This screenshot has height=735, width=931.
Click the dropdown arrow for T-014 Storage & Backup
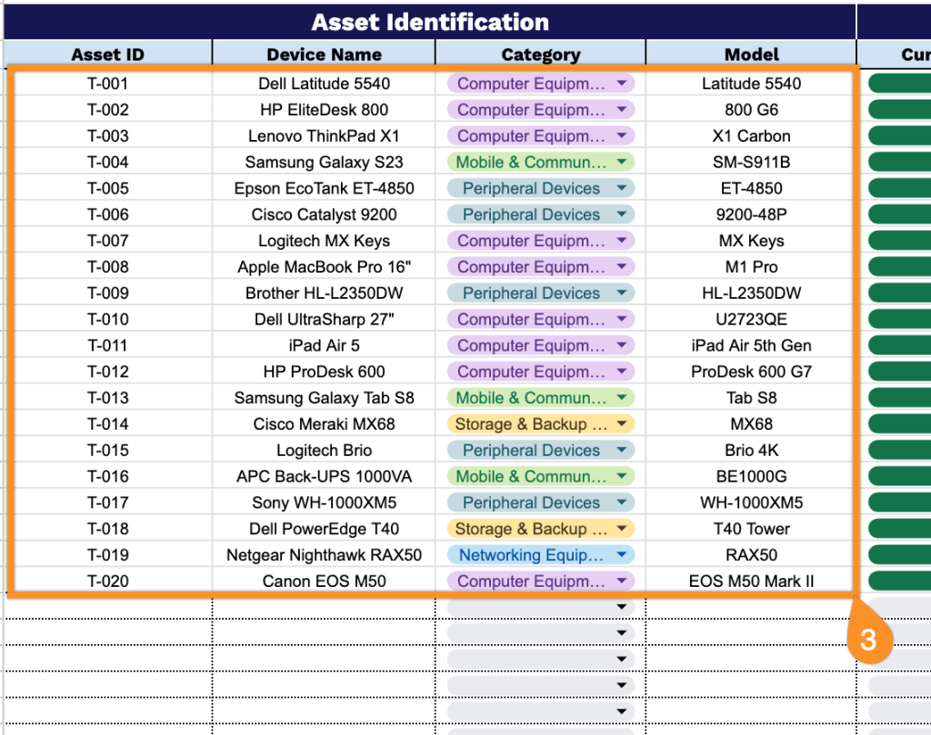click(622, 424)
